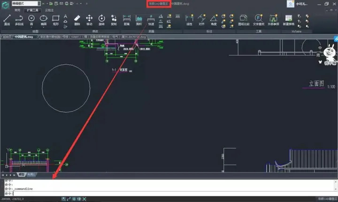Select the 直线 (Line) drawing tool
The image size is (338, 202).
(7, 20)
